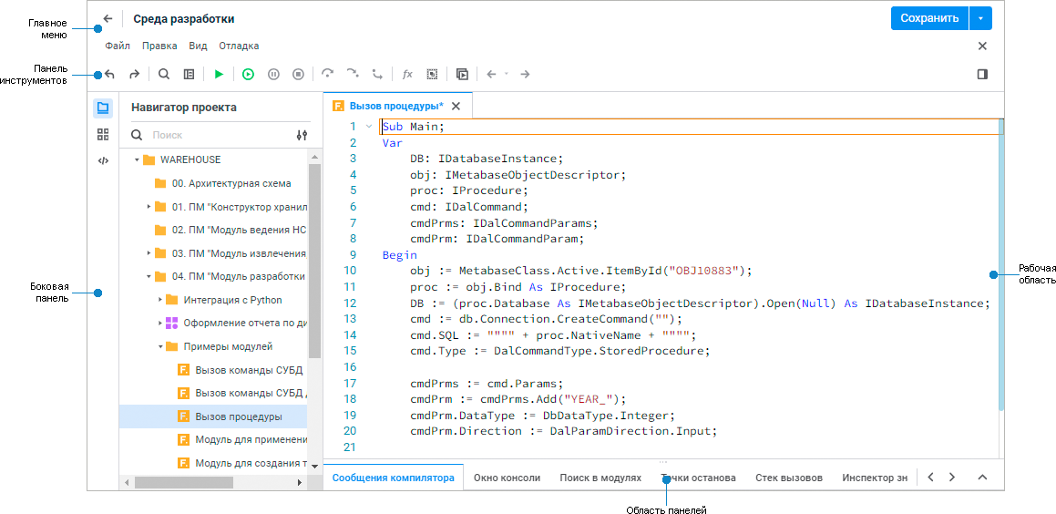
Task: Click the pause execution icon in toolbar
Action: (x=273, y=74)
